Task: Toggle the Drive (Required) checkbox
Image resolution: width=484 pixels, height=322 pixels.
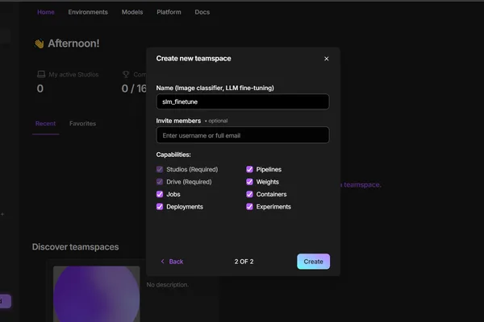Action: (160, 182)
